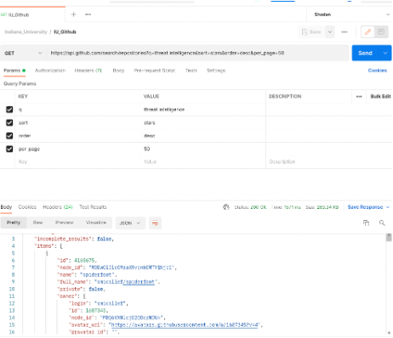Search within the response body
Viewport: 393px width, 338px height.
pos(382,223)
